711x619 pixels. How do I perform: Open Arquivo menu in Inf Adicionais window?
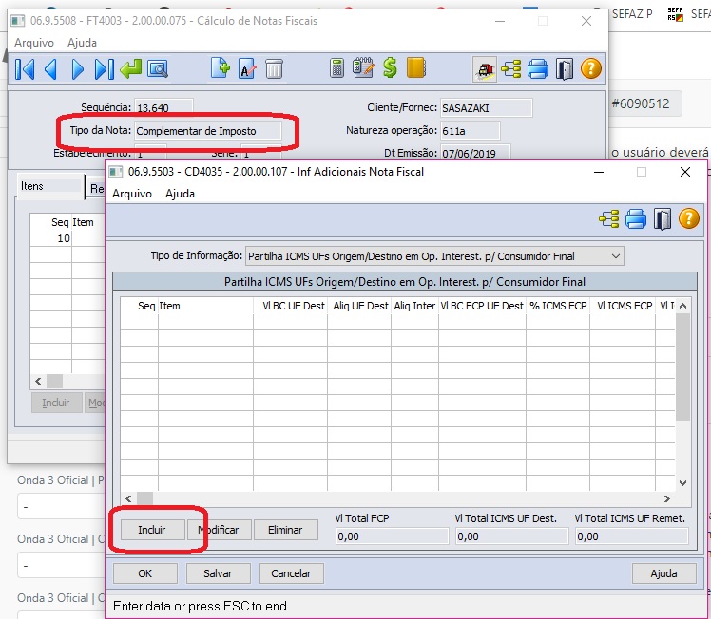coord(132,193)
